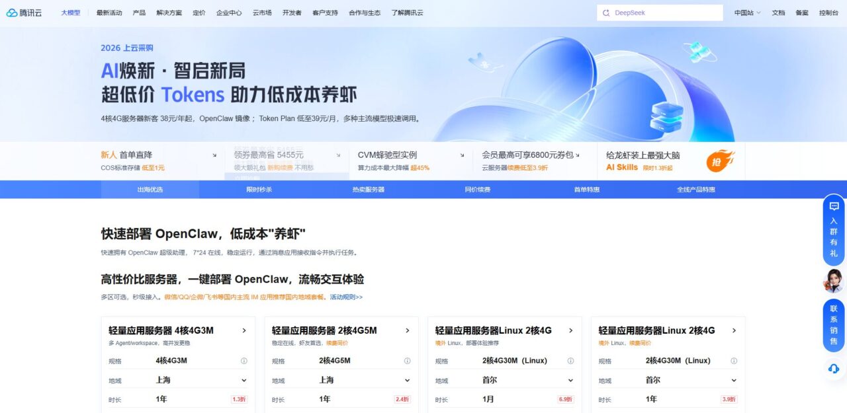
Task: Click the info icon beside 规格 on first card
Action: (244, 361)
